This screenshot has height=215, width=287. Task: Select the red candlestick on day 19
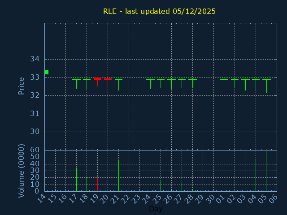[97, 79]
